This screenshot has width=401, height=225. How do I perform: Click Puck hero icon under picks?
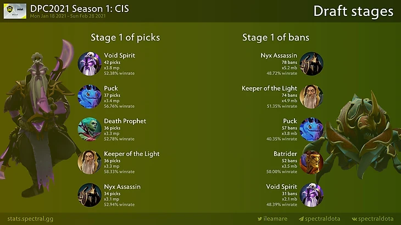pyautogui.click(x=90, y=96)
